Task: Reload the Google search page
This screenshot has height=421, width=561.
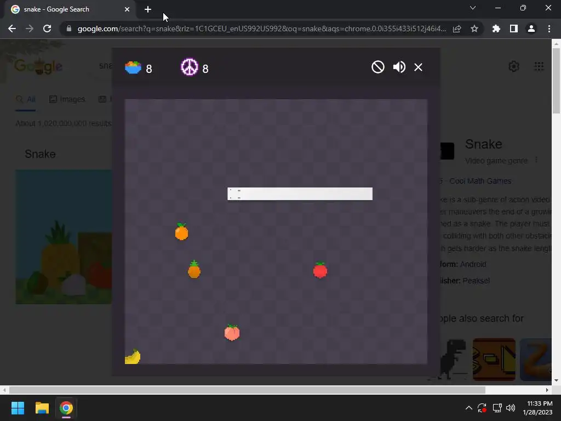Action: coord(47,29)
